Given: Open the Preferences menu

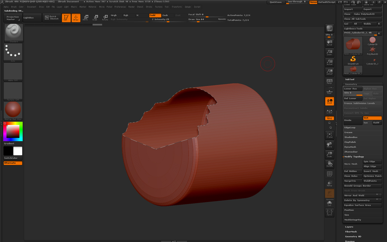Looking at the screenshot, I should tap(120, 7).
